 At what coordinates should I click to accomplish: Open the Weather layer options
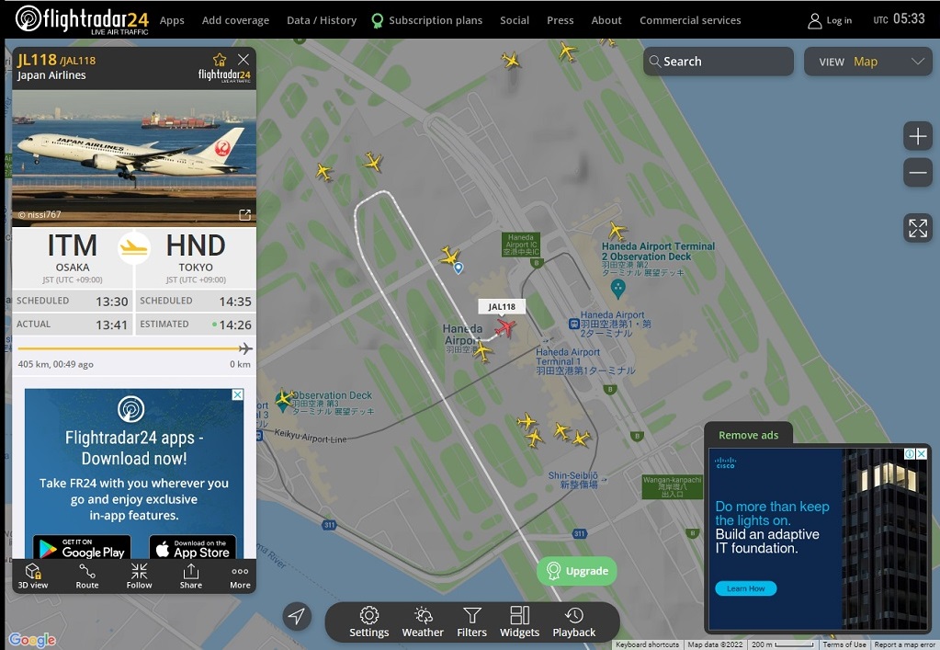[x=423, y=621]
